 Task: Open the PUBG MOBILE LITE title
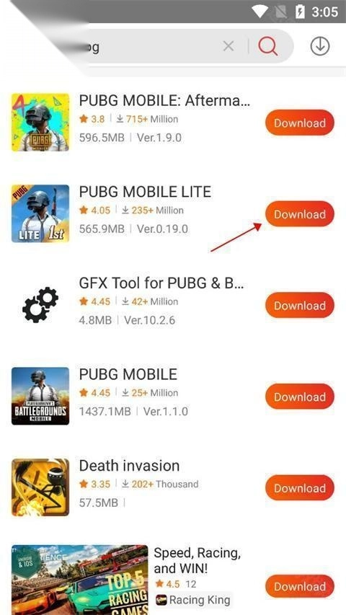coord(145,192)
